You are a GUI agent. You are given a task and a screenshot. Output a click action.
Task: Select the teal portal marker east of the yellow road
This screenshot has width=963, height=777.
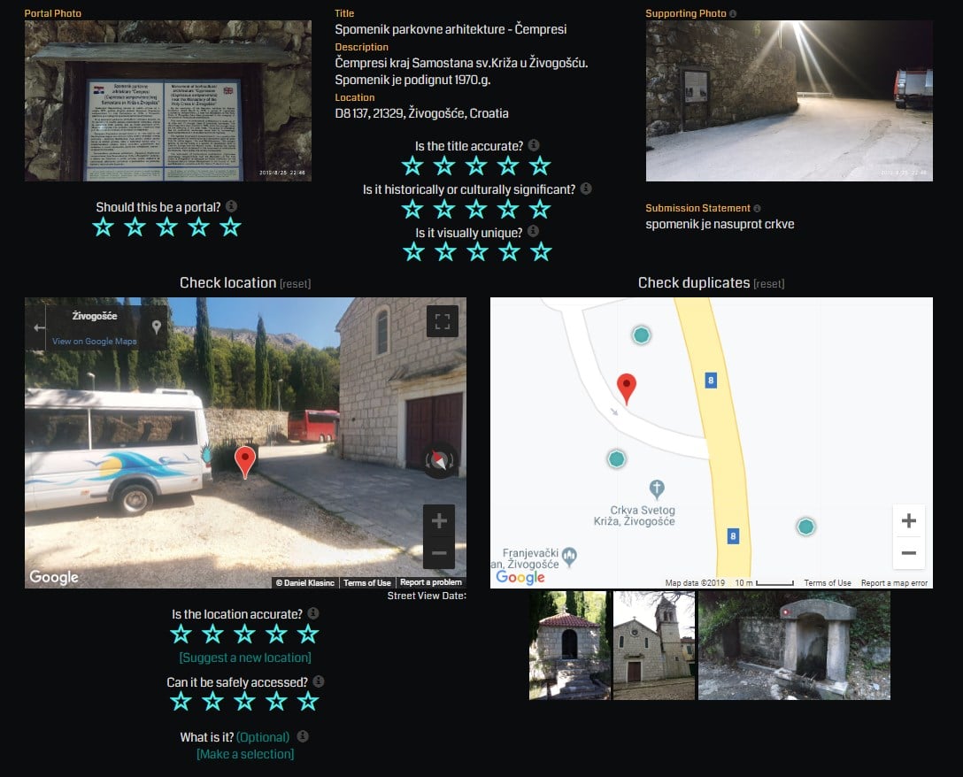[805, 527]
